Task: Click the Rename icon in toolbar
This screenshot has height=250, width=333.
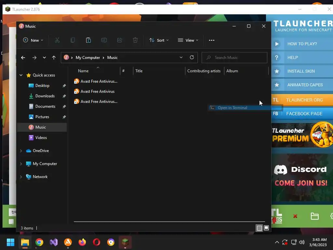Action: [x=104, y=40]
